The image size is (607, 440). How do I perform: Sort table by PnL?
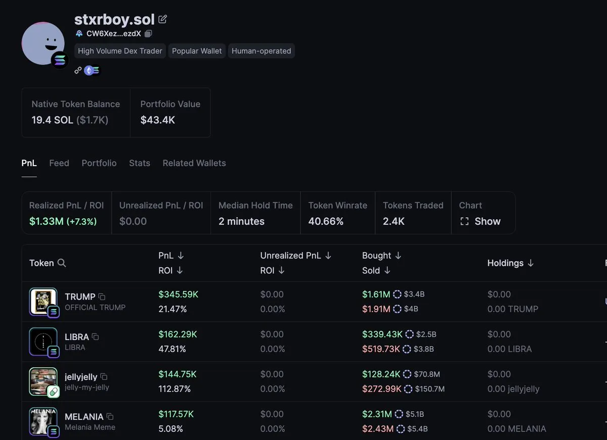coord(171,256)
